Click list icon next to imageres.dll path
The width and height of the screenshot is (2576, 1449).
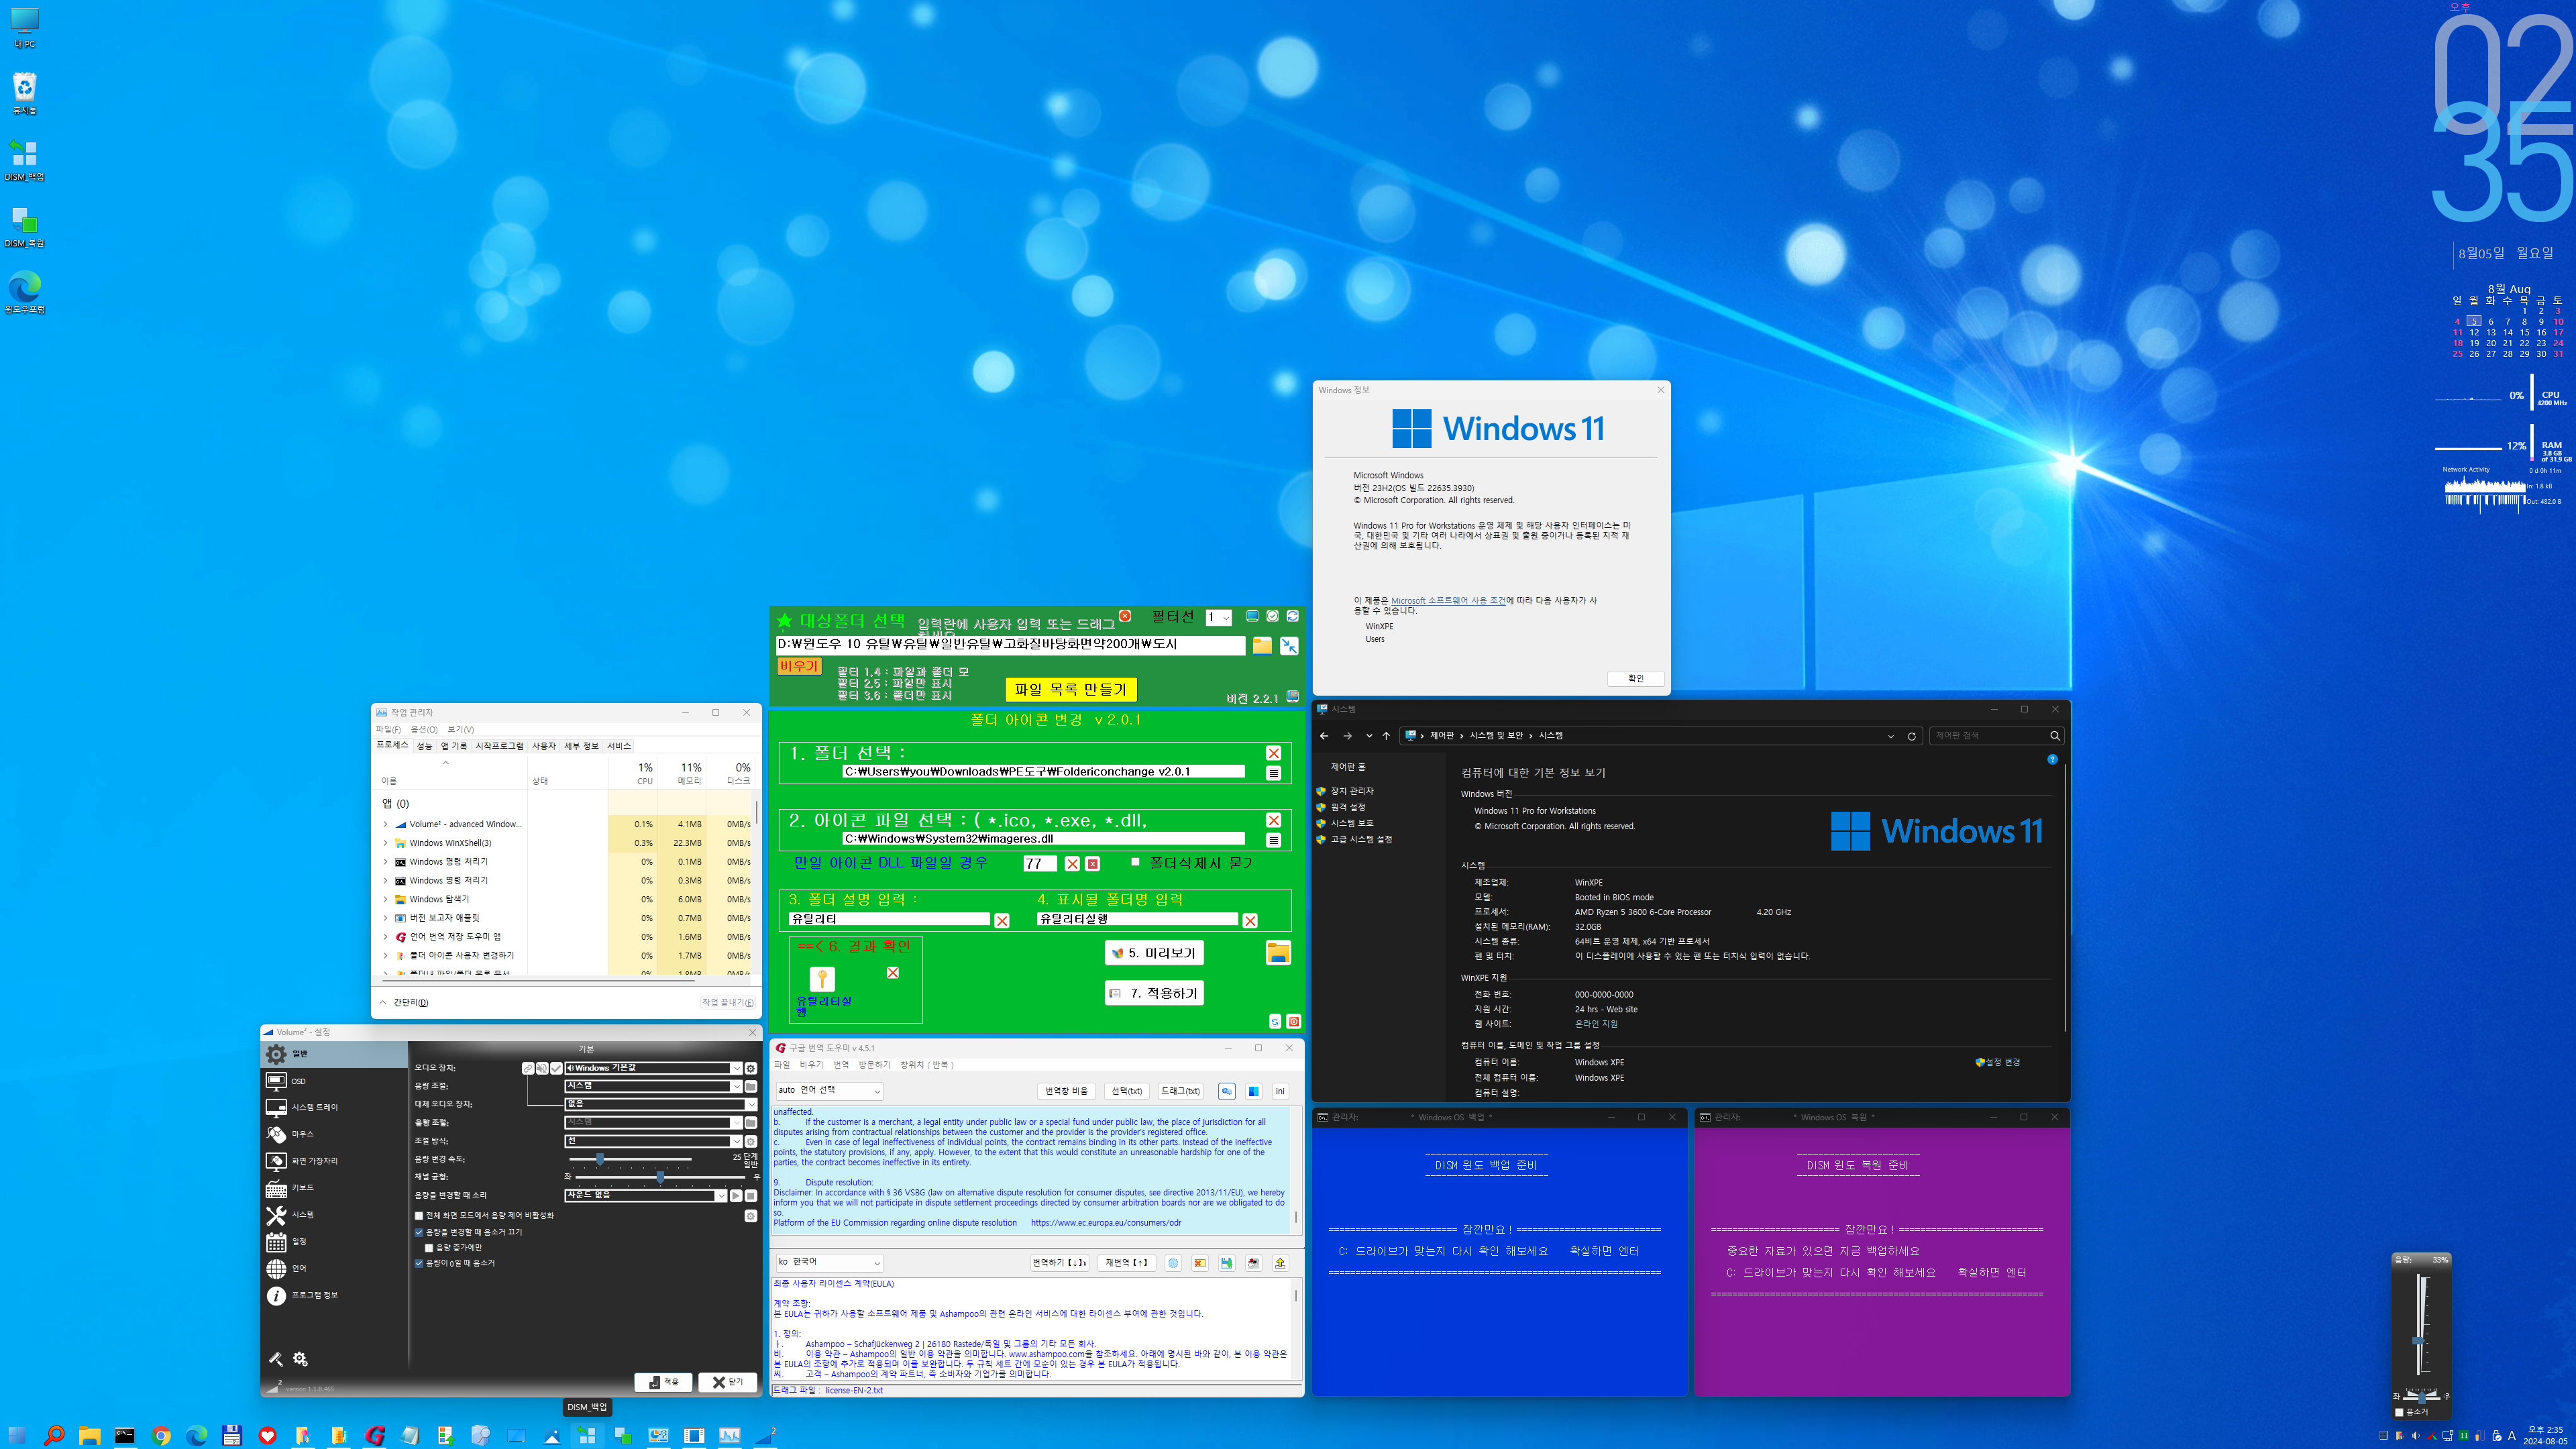(x=1273, y=840)
